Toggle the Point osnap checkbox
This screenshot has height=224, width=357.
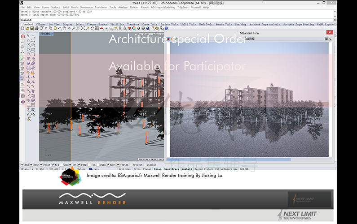[41, 164]
